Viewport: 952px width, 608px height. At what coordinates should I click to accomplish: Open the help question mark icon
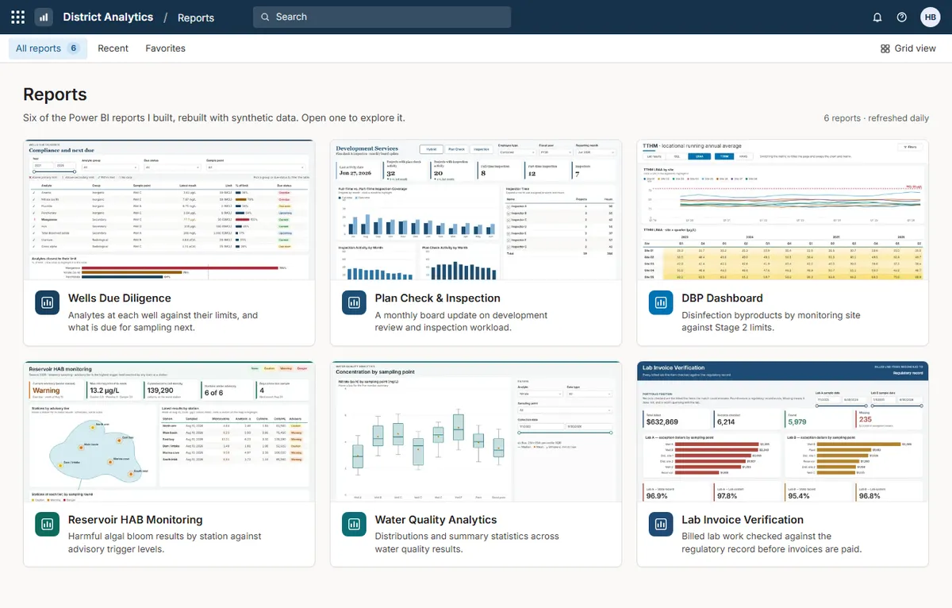click(x=902, y=17)
